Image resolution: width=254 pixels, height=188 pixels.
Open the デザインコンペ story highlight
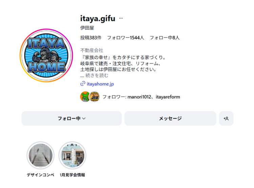[41, 155]
